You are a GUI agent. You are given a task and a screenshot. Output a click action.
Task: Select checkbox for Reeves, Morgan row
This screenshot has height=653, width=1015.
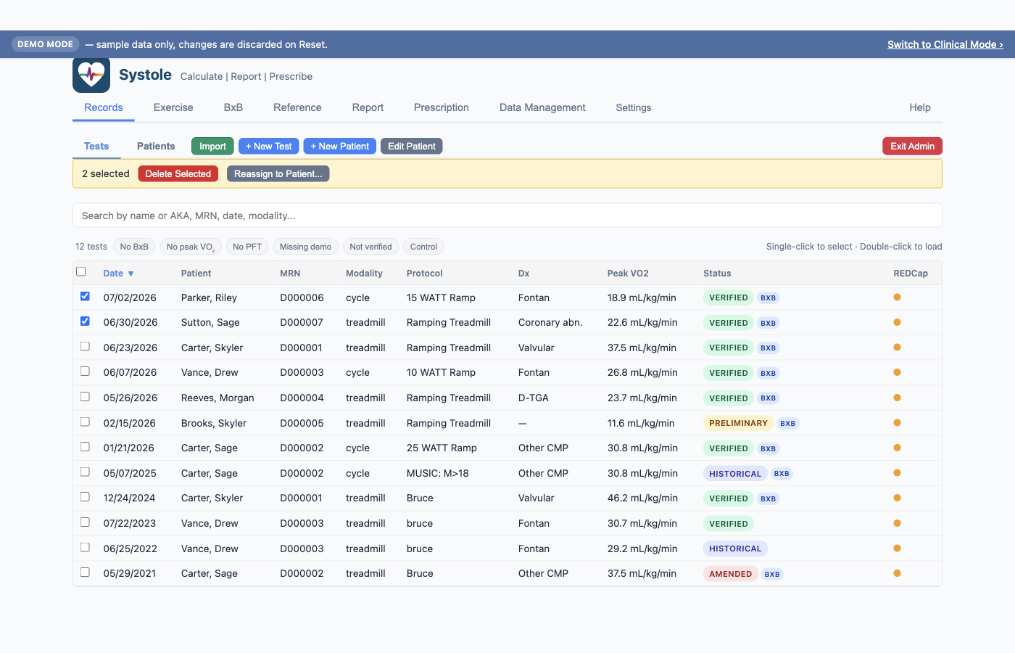[x=85, y=397]
